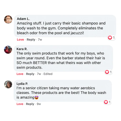Toggle Love on Adam L.'s comment

(x=20, y=39)
